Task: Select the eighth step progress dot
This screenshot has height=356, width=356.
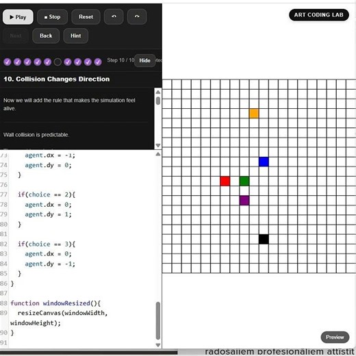Action: [x=77, y=62]
